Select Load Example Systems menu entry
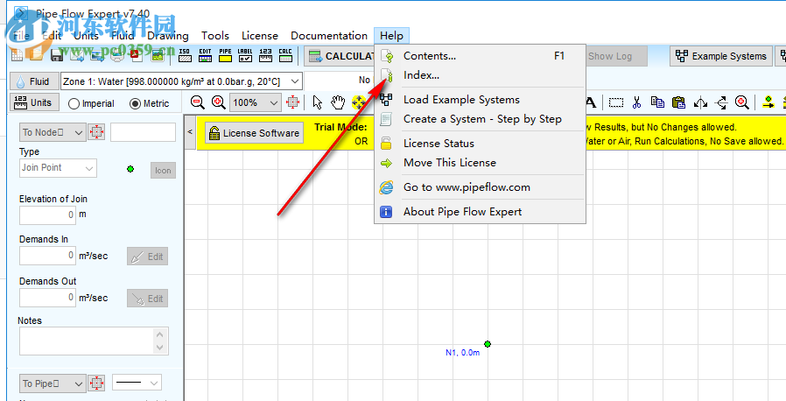This screenshot has width=786, height=401. coord(480,99)
